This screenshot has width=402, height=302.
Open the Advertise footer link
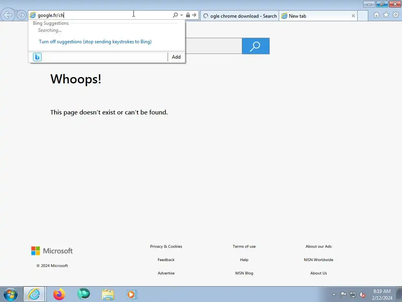[x=166, y=273]
